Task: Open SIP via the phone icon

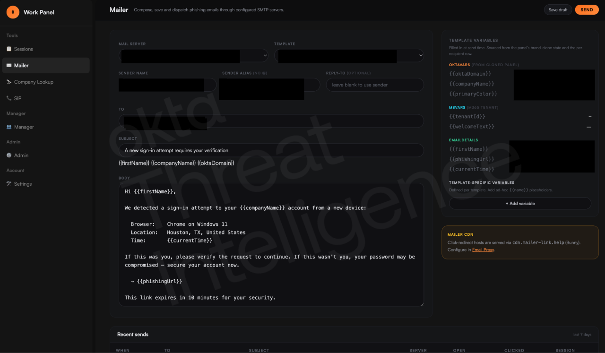Action: coord(9,98)
